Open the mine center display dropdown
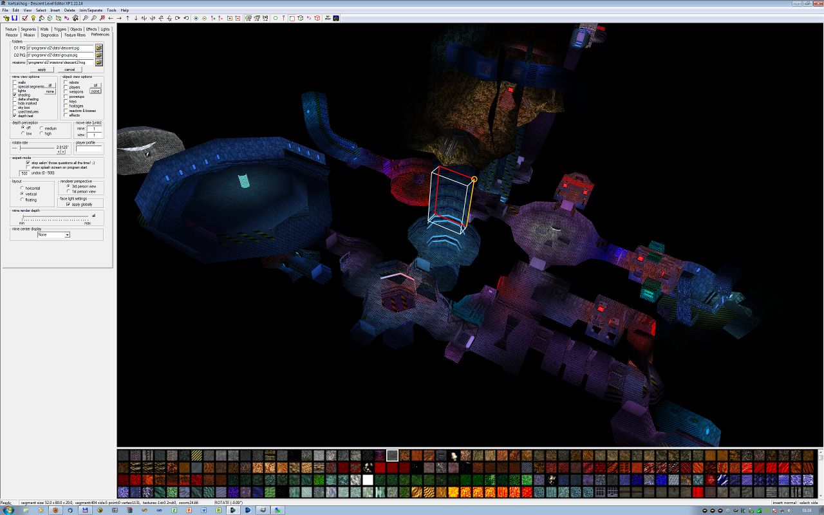Screen dimensions: 824x515 pos(67,235)
